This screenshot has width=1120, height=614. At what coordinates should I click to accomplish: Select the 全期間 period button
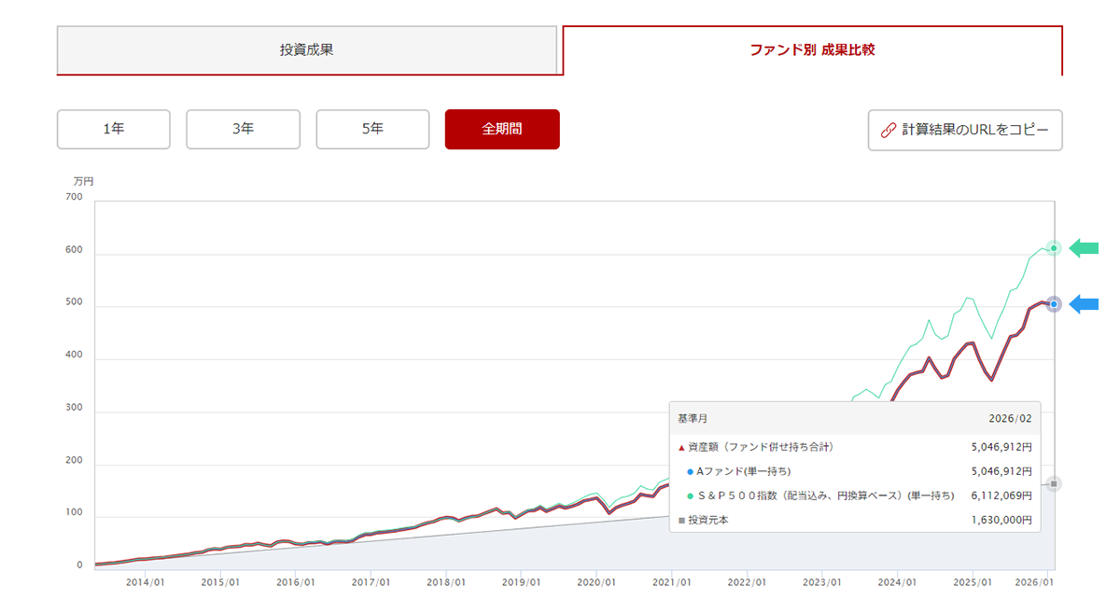[502, 130]
